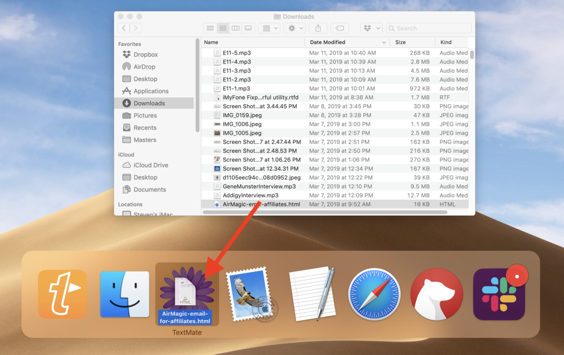Select Screen Shot...7 at 1.06.26 PM file
Image resolution: width=564 pixels, height=355 pixels.
coord(335,160)
